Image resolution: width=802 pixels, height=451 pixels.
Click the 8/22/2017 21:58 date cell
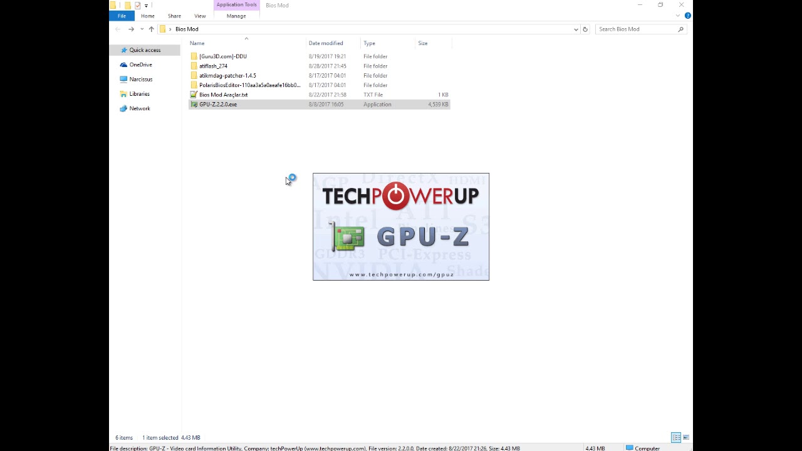pyautogui.click(x=328, y=95)
